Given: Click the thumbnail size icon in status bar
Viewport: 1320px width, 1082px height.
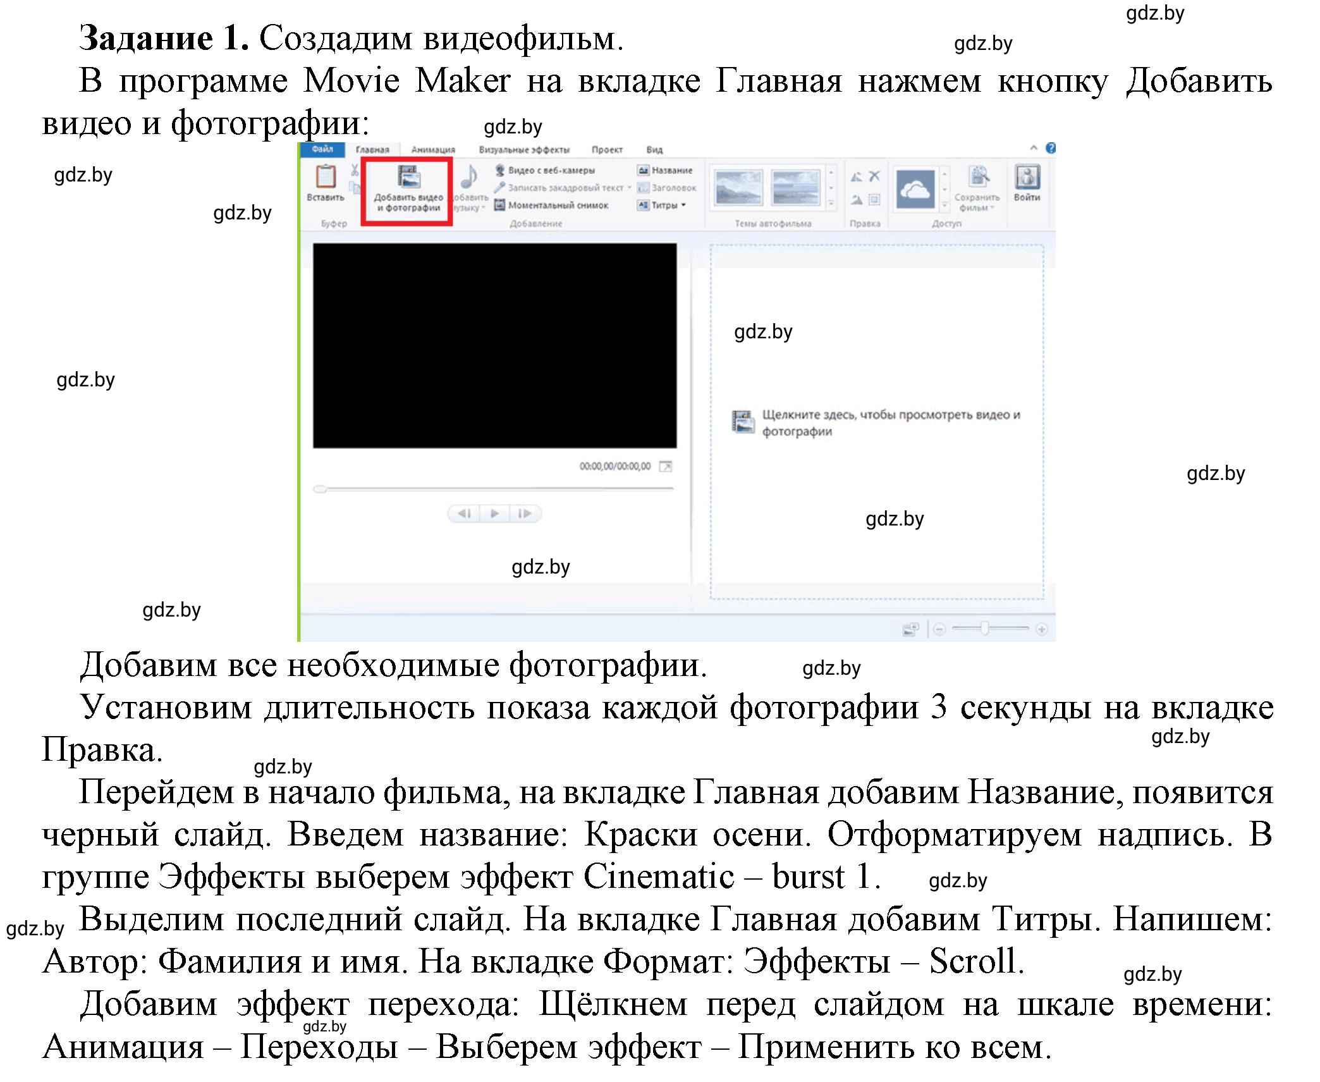Looking at the screenshot, I should 910,629.
